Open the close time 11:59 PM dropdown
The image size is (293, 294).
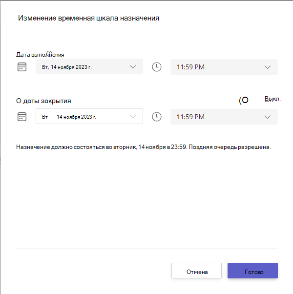click(224, 117)
